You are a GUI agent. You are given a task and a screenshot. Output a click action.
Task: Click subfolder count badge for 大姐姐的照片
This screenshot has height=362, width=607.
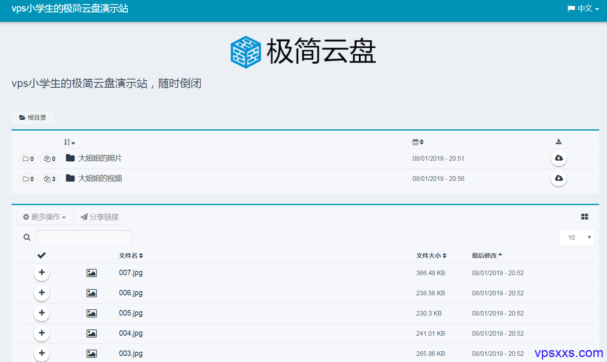pos(28,159)
